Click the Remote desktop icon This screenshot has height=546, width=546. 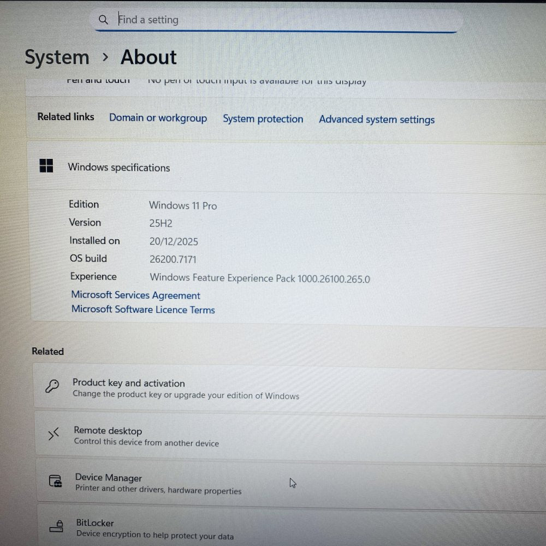[x=54, y=434]
